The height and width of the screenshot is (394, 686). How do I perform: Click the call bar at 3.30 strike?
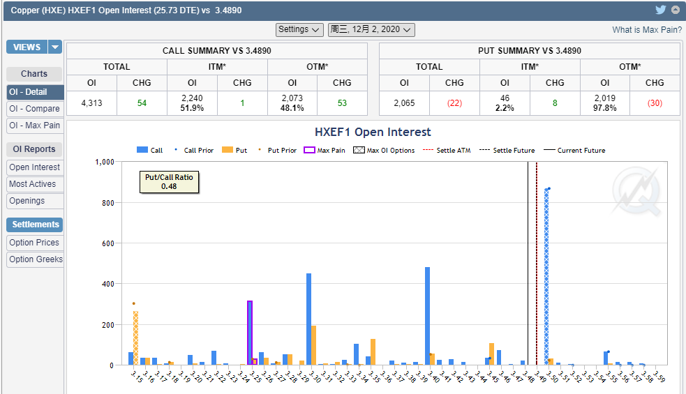coord(309,319)
